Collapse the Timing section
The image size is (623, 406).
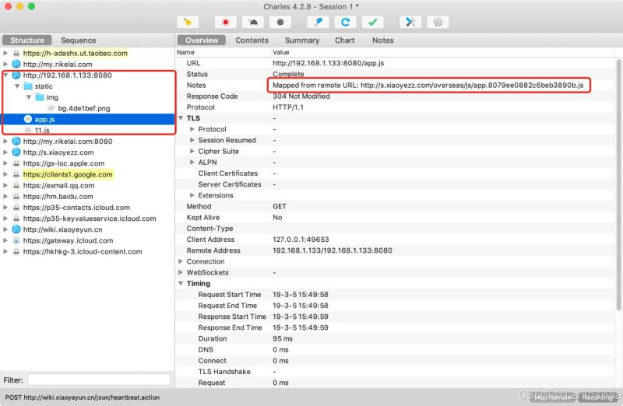(x=181, y=284)
